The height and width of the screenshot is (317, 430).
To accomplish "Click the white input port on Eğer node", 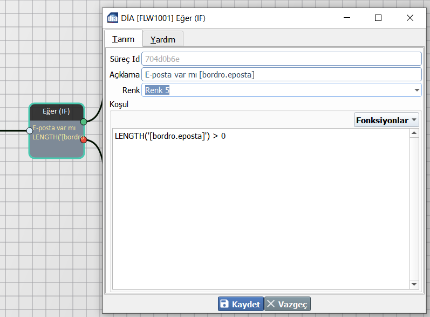I will pyautogui.click(x=30, y=130).
